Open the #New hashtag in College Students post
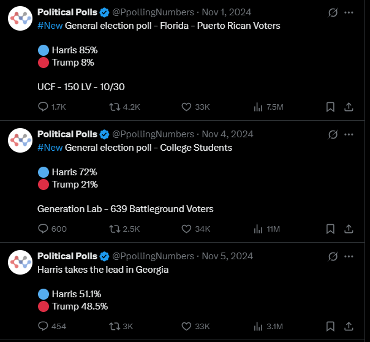This screenshot has width=370, height=342. (x=50, y=148)
